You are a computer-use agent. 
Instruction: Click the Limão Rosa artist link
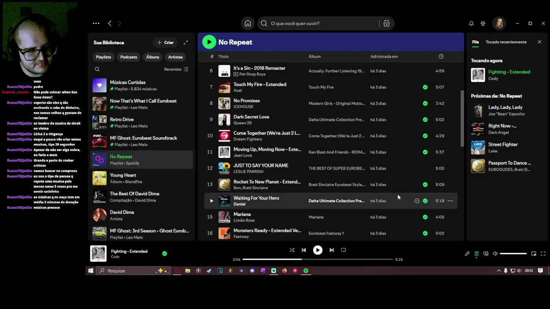244,221
